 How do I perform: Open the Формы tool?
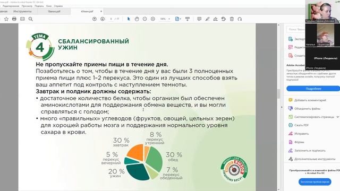tap(296, 142)
